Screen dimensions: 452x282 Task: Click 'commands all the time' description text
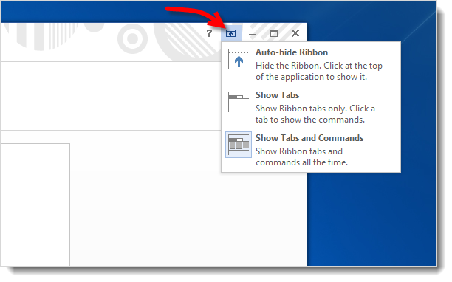tap(301, 162)
